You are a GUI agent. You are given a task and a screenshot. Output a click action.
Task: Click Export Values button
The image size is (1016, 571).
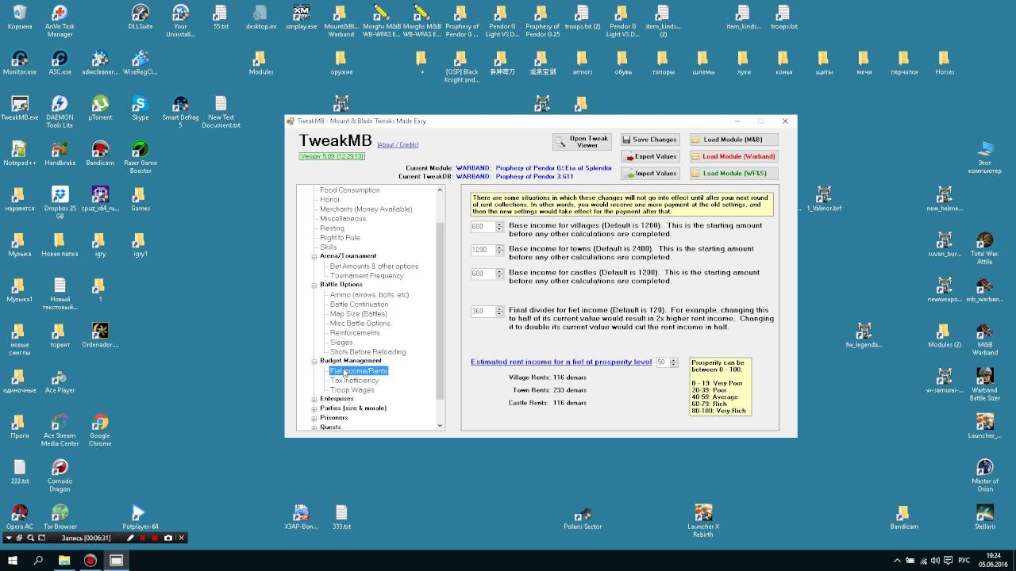(648, 156)
